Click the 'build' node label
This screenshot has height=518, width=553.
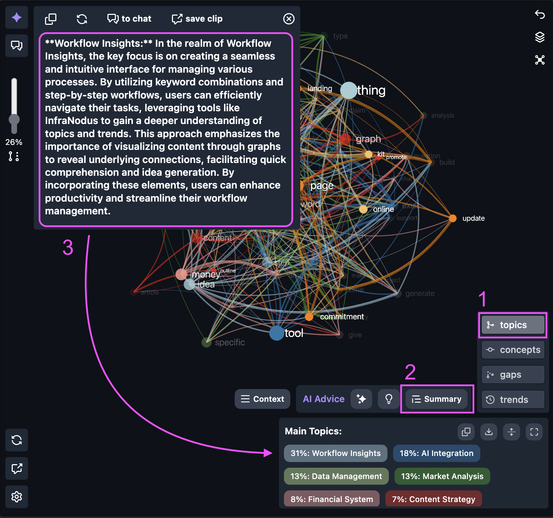tap(447, 162)
